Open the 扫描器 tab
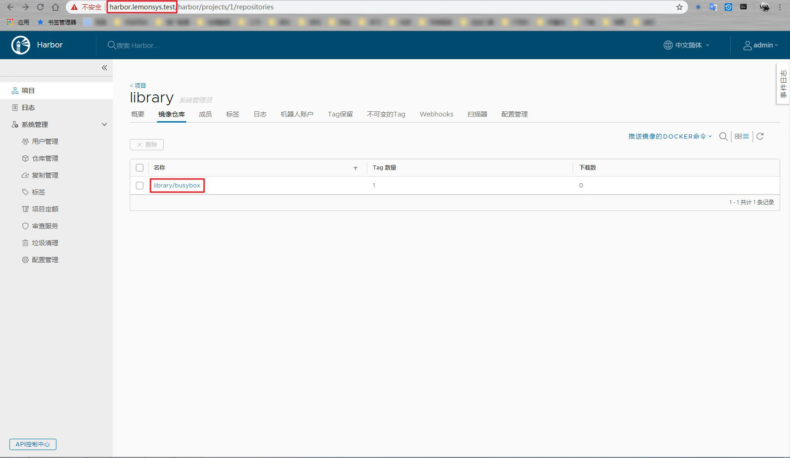Image resolution: width=790 pixels, height=458 pixels. (x=477, y=114)
